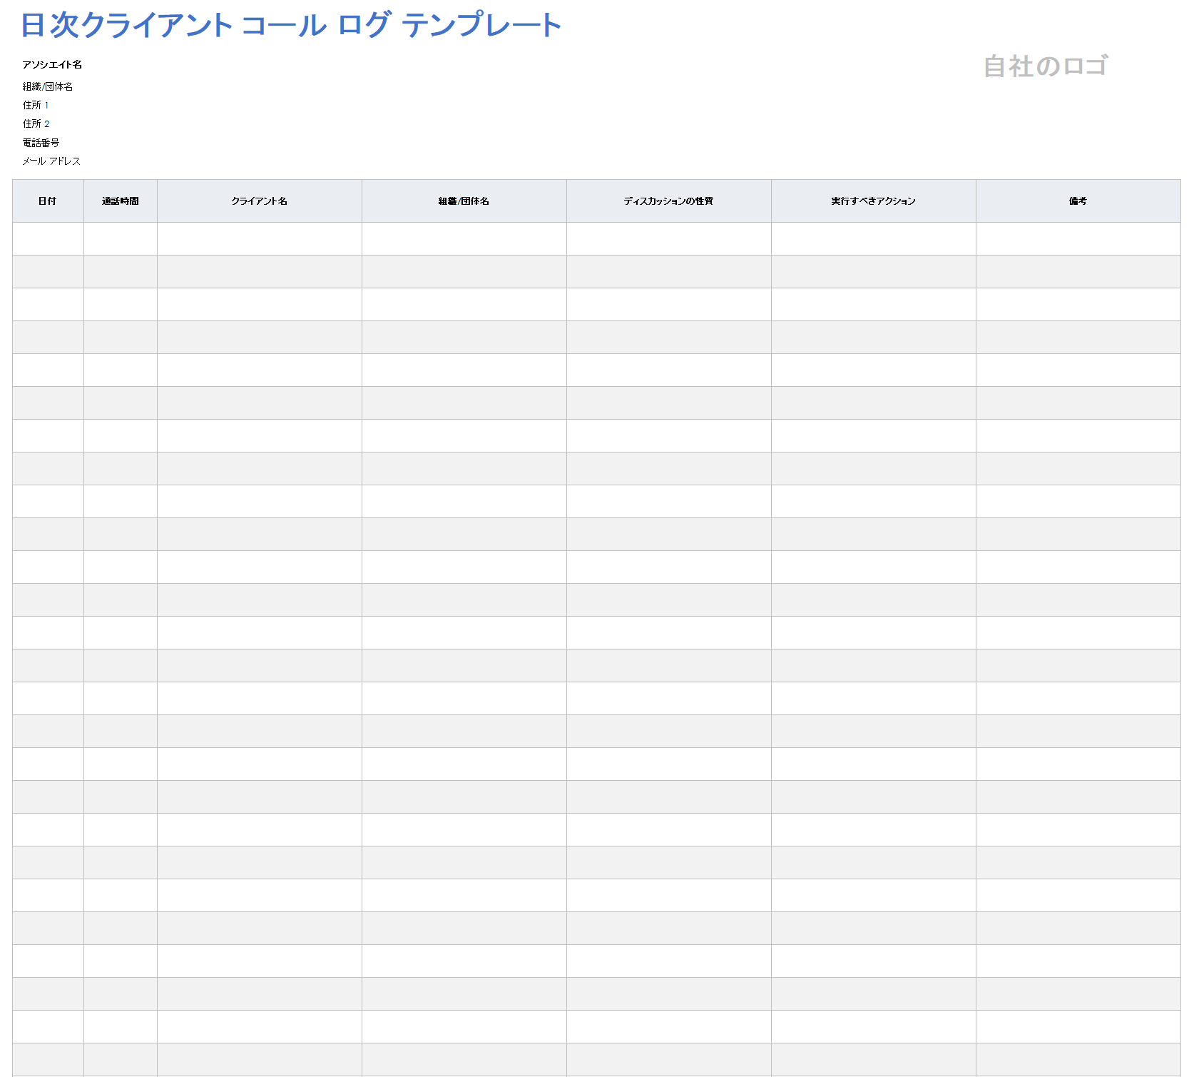
Task: Click the first empty cell under 日付
Action: 48,239
